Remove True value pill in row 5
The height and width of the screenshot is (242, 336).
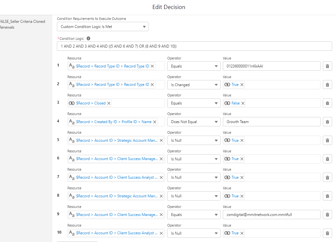click(242, 140)
